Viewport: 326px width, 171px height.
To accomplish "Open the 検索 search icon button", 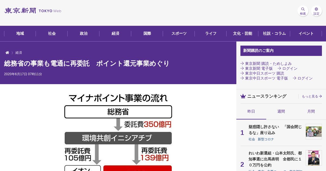I will 303,11.
